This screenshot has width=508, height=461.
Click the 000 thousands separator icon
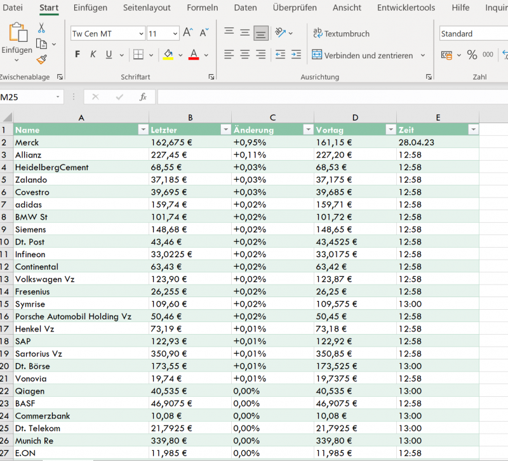[488, 55]
